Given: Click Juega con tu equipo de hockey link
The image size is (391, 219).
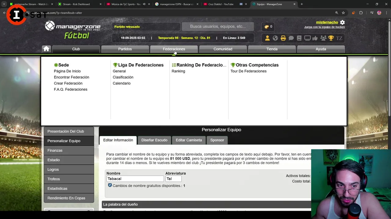Looking at the screenshot, I should click(324, 27).
